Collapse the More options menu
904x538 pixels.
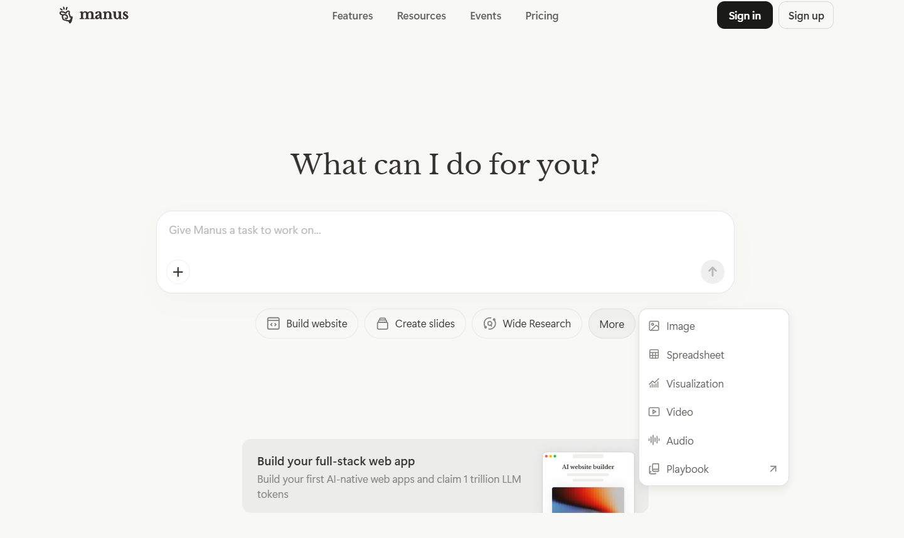pyautogui.click(x=612, y=324)
